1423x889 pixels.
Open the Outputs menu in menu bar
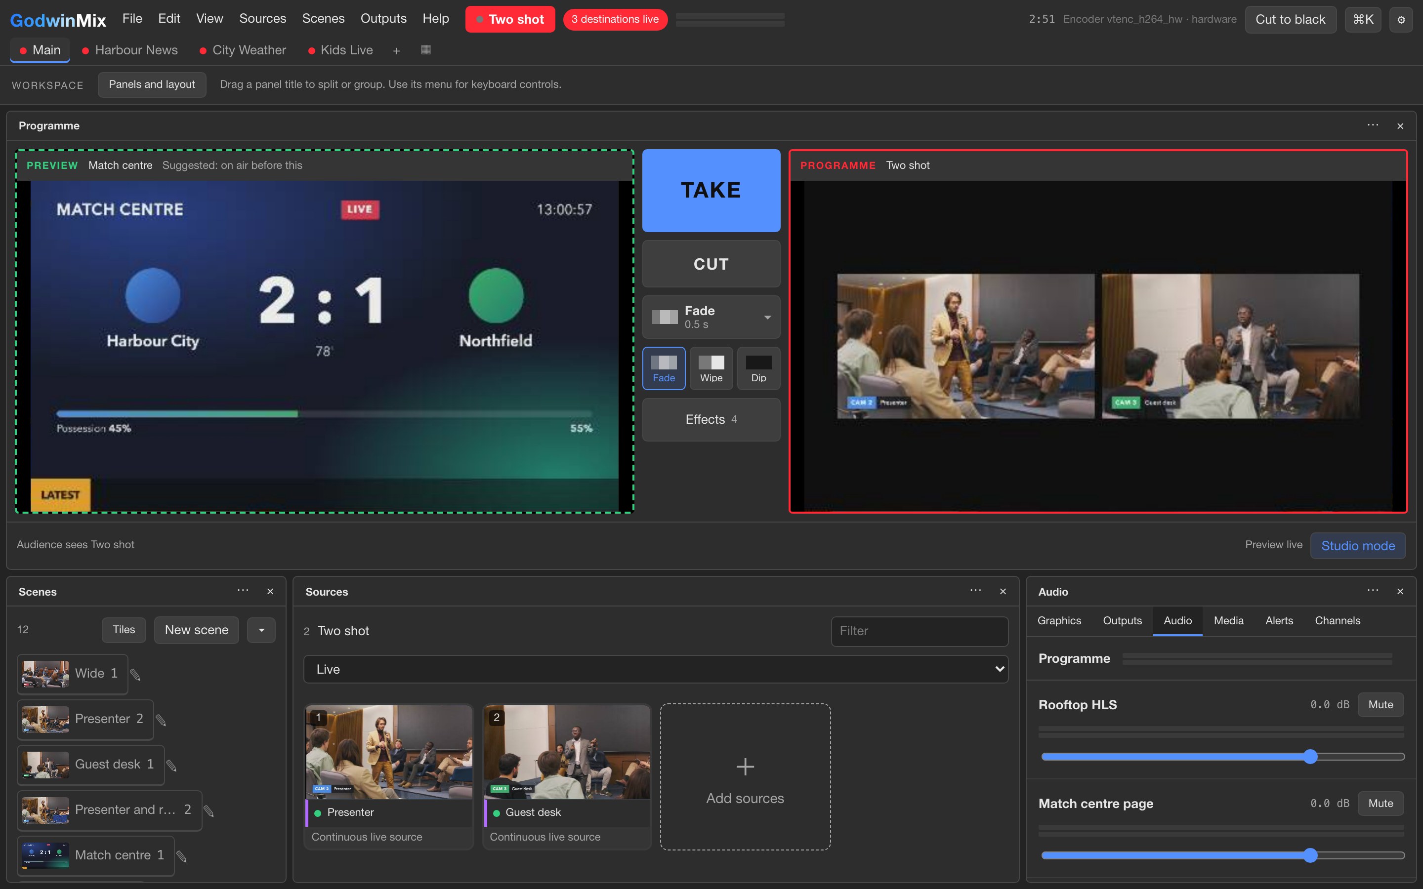tap(383, 19)
